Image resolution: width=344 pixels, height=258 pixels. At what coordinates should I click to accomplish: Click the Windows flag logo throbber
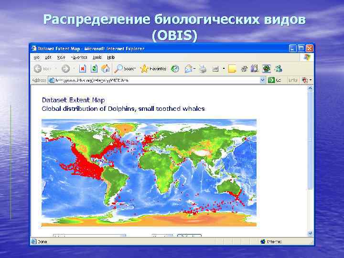coord(307,57)
